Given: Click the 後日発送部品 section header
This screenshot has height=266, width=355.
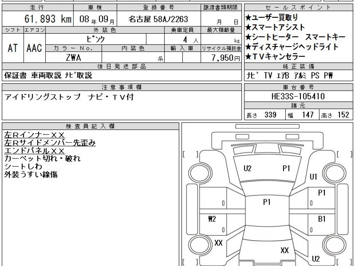Looking at the screenshot, I should click(122, 66).
